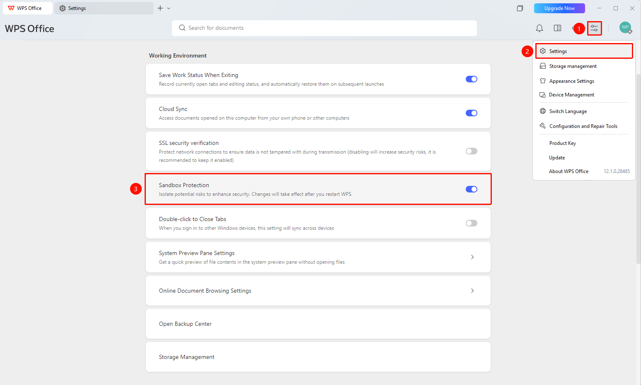Click the new tab plus icon
Image resolution: width=641 pixels, height=385 pixels.
click(x=160, y=8)
